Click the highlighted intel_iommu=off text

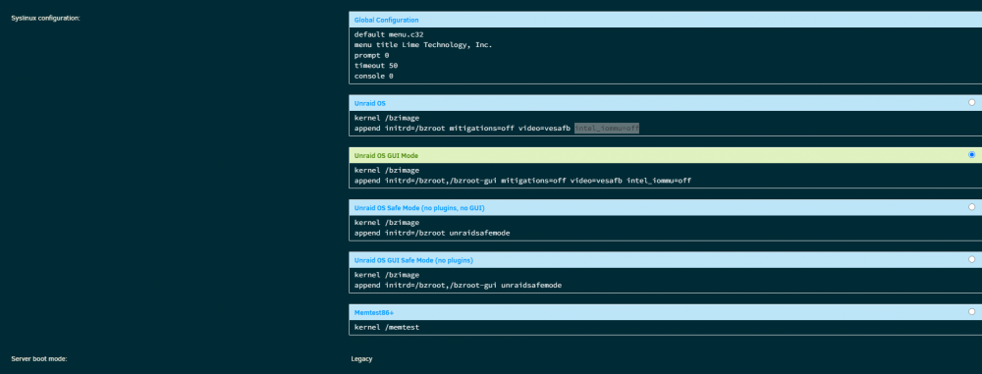[607, 128]
